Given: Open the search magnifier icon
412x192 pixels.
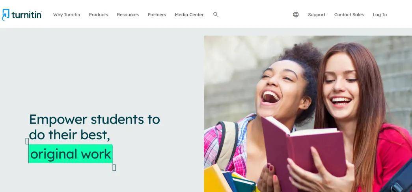Looking at the screenshot, I should point(216,15).
